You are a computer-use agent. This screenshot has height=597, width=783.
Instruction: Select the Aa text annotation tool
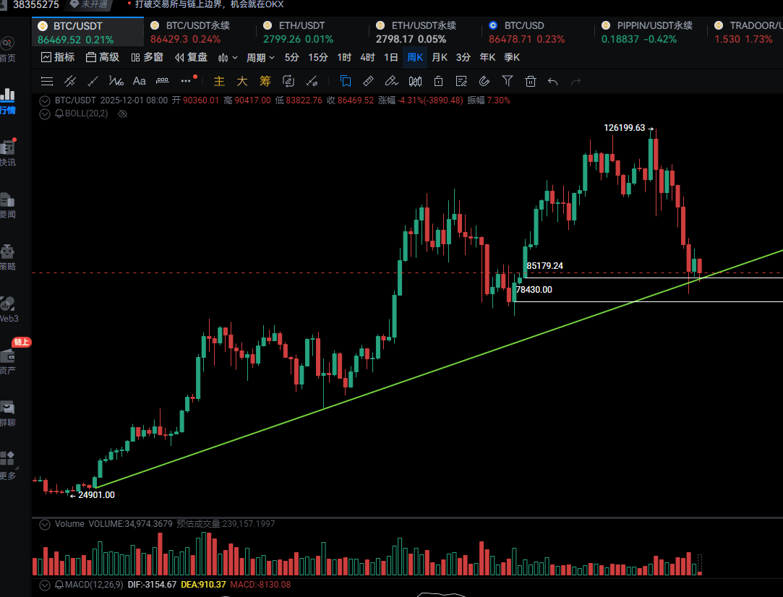point(140,81)
